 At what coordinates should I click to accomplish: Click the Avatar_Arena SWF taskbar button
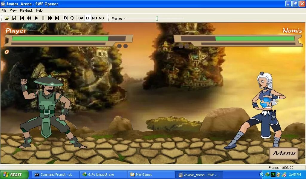(x=199, y=175)
